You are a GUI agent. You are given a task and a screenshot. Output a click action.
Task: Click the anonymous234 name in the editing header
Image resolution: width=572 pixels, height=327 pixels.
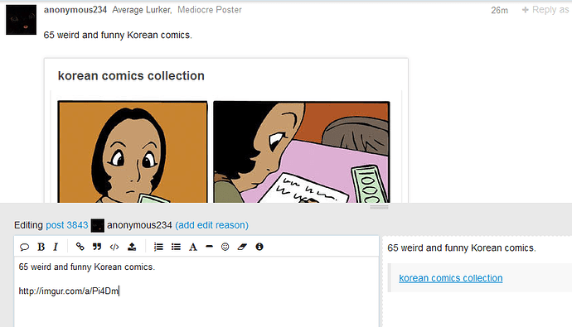pyautogui.click(x=139, y=225)
